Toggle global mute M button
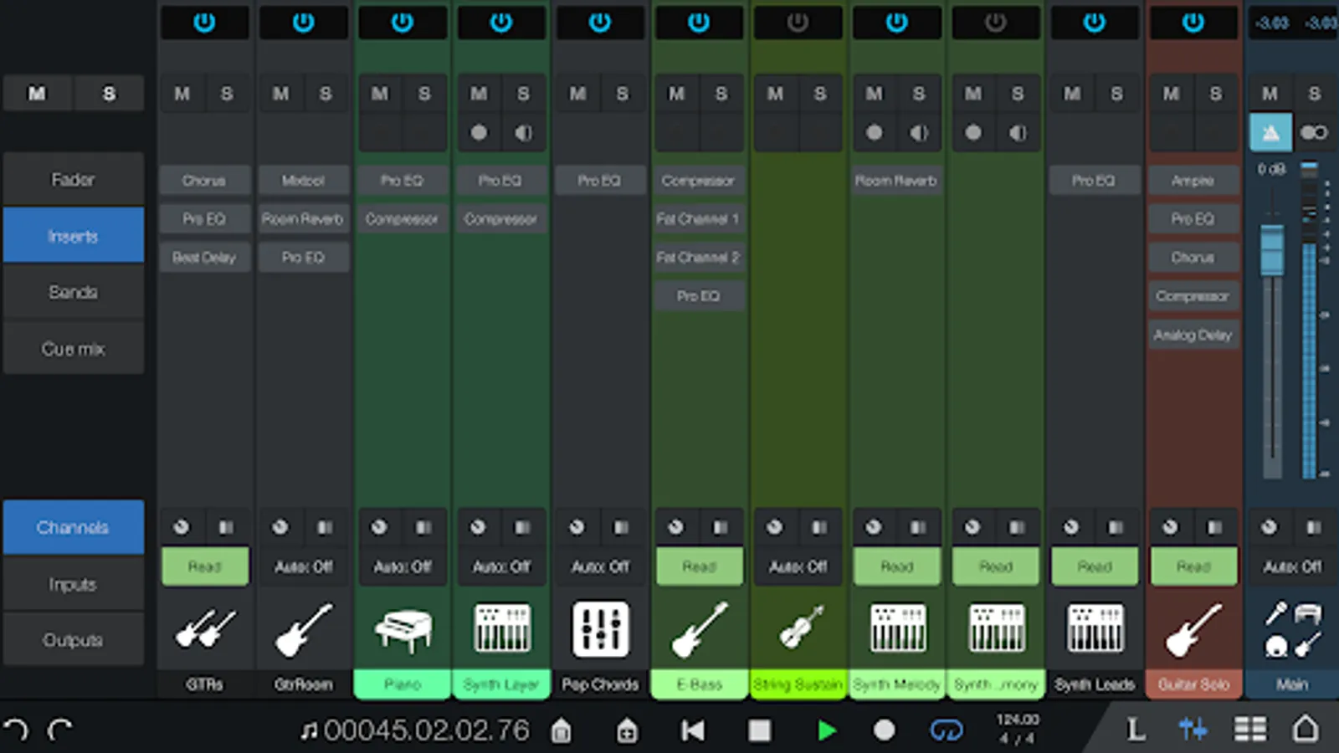 click(38, 94)
